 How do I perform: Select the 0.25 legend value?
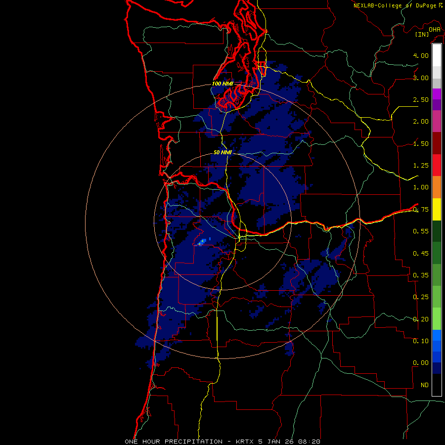click(421, 297)
